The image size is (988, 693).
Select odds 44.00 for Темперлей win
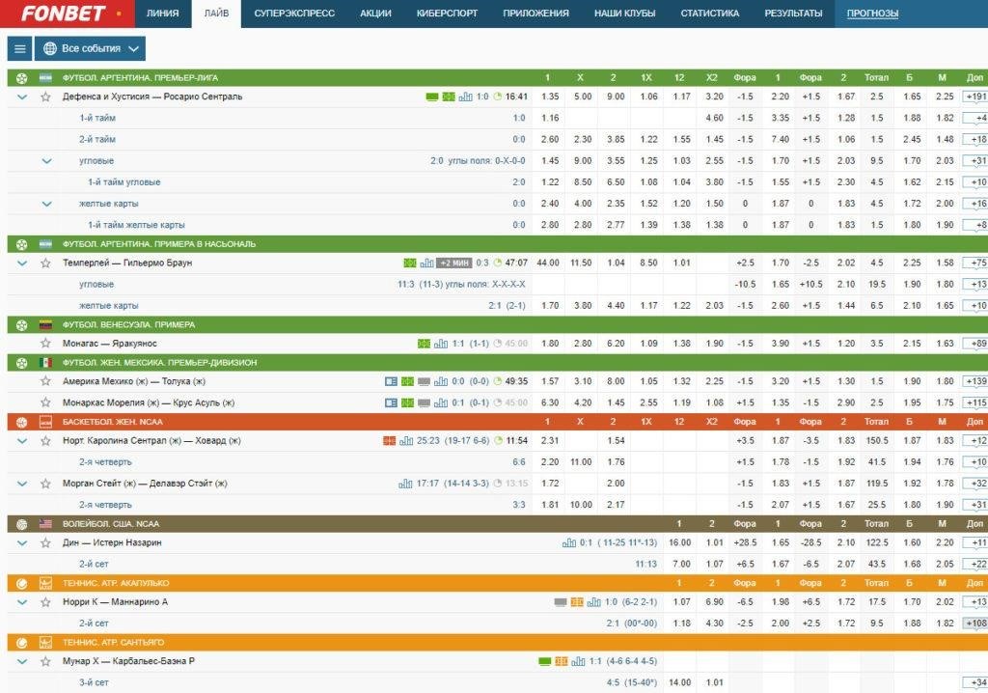548,263
